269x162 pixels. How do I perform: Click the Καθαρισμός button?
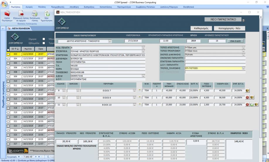tap(201, 28)
